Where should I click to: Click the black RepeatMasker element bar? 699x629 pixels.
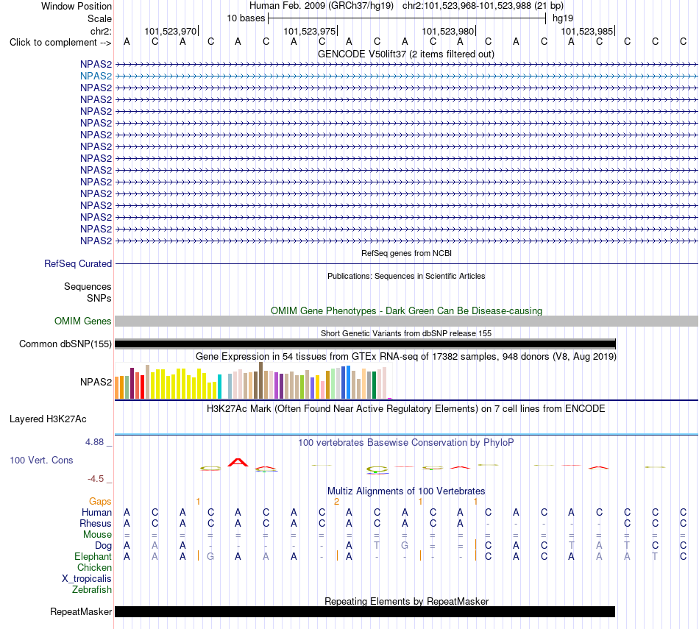pos(365,611)
